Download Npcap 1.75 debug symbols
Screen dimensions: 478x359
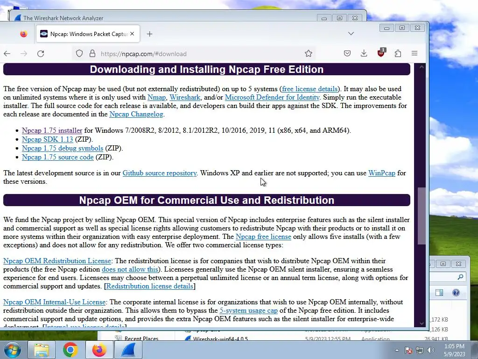click(63, 148)
